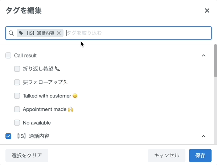The image size is (217, 165).
Task: Click the phone emoji beside 折り返し希望
Action: click(x=57, y=69)
